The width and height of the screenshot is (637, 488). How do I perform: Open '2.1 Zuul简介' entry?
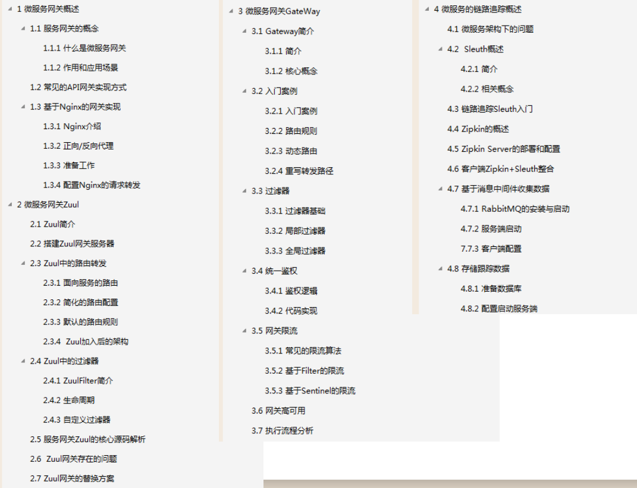52,224
